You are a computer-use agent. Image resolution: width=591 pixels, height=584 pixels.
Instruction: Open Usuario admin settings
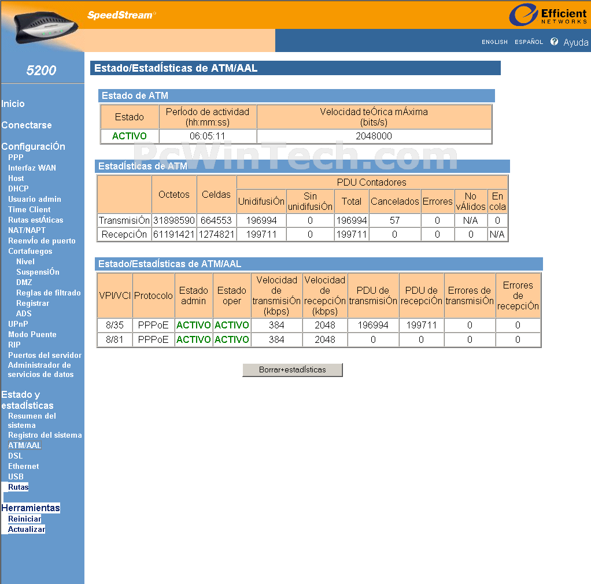[x=35, y=199]
